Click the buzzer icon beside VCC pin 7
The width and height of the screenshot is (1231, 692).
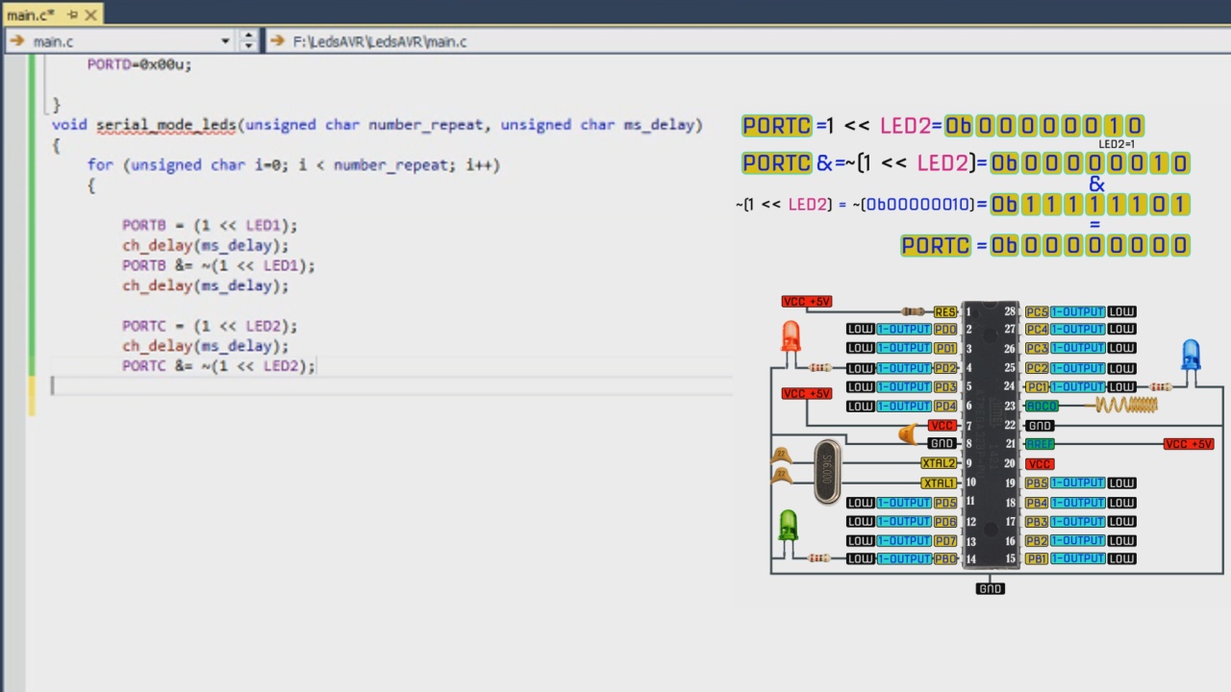(x=907, y=435)
